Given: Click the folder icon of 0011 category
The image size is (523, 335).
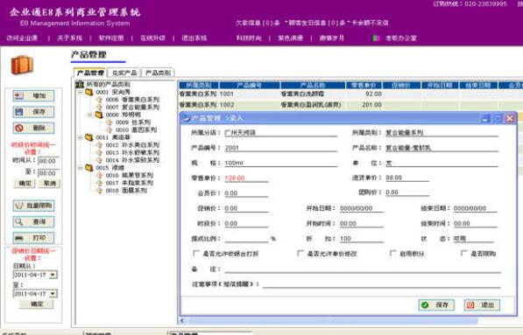Looking at the screenshot, I should pos(89,137).
